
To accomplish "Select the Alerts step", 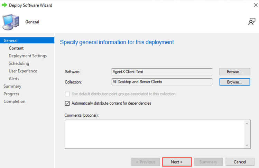I will tap(14, 79).
